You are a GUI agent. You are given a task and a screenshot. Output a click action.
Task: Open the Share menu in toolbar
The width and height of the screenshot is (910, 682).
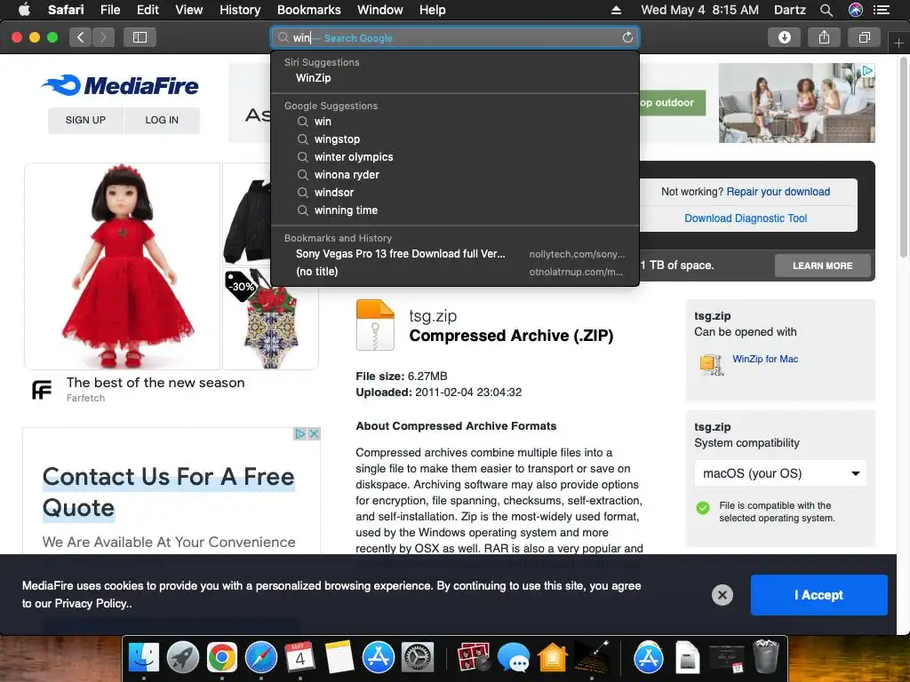coord(824,37)
